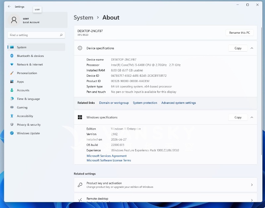265x208 pixels.
Task: Open Windows Update page
Action: point(36,133)
